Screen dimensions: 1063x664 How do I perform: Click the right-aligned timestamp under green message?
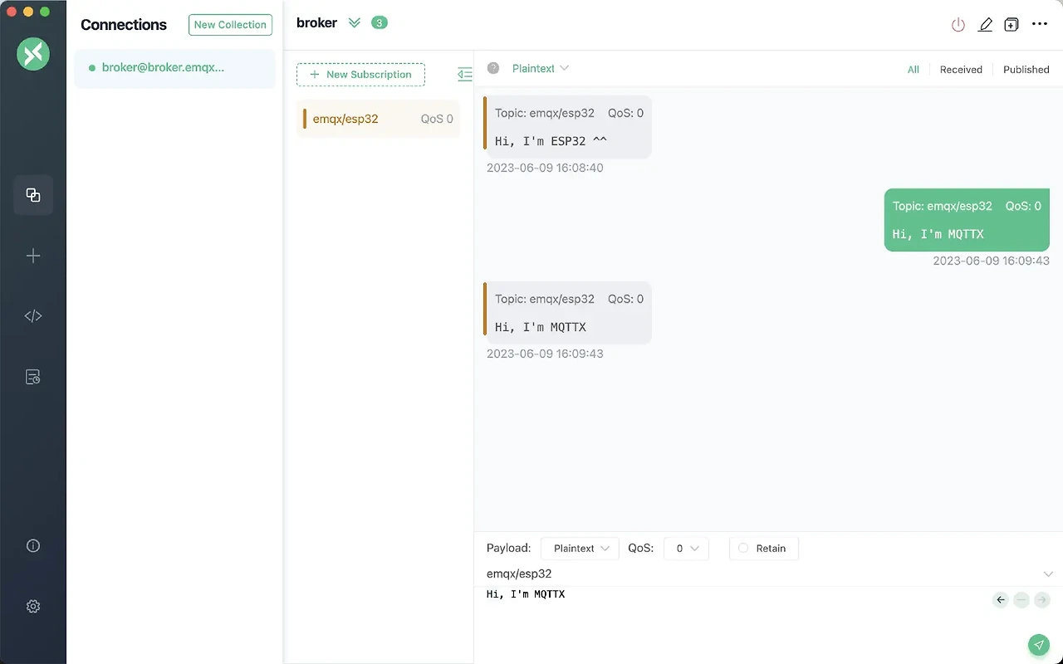coord(991,261)
